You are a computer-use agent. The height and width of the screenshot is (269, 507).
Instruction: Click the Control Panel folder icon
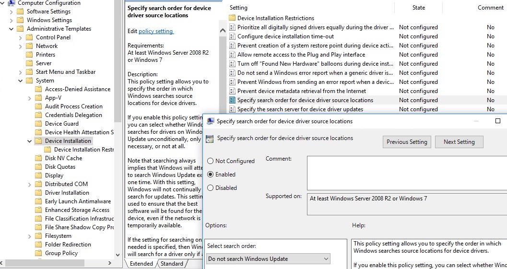[29, 37]
